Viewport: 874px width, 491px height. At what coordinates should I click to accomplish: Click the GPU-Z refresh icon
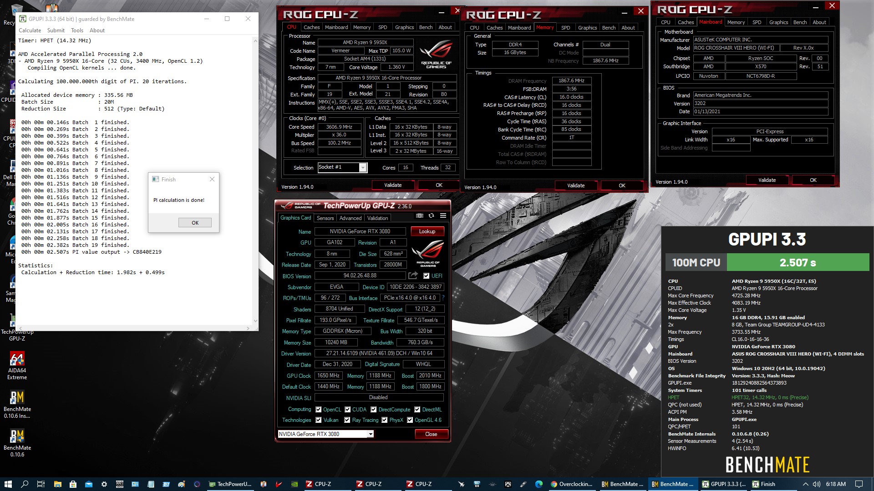431,215
